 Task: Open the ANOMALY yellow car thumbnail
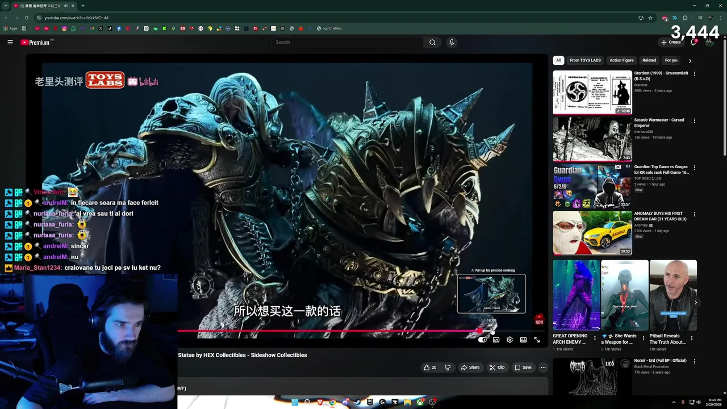tap(592, 233)
